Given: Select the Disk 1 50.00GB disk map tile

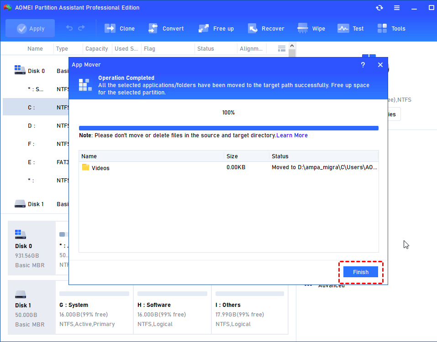Looking at the screenshot, I should coord(32,307).
